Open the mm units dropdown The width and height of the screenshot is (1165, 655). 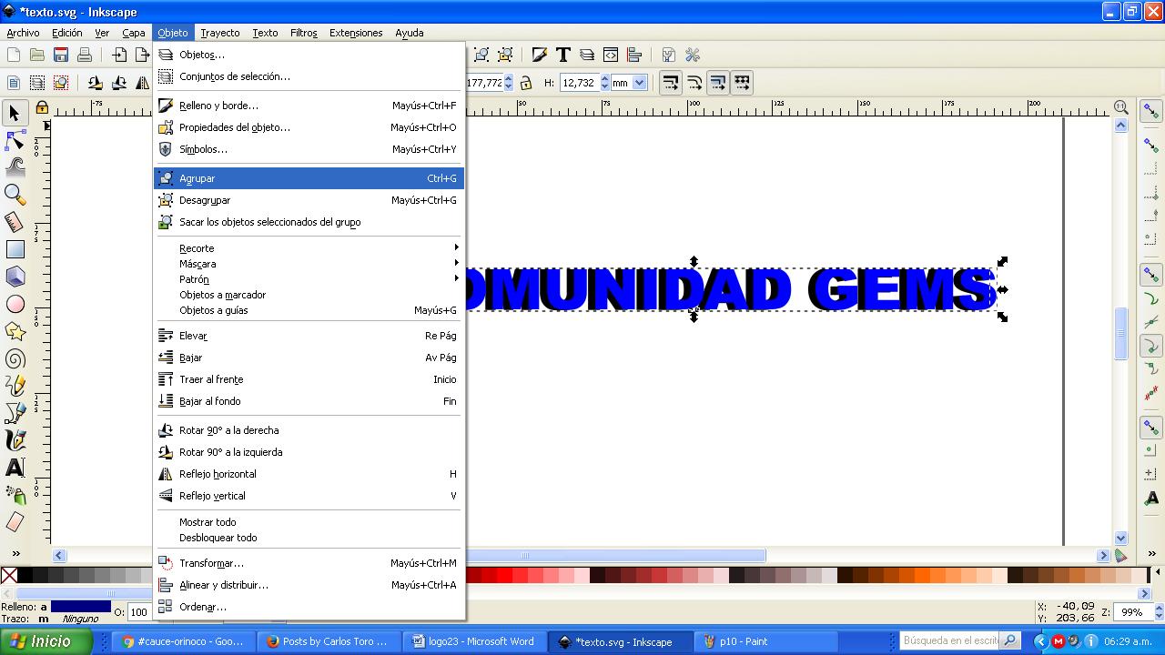pos(629,83)
